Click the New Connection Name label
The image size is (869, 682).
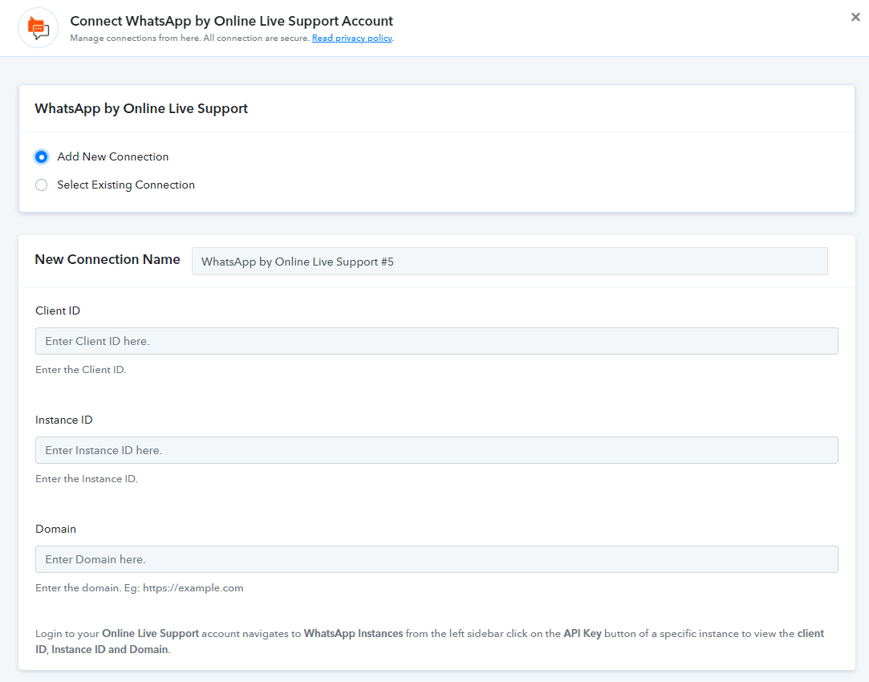point(108,259)
